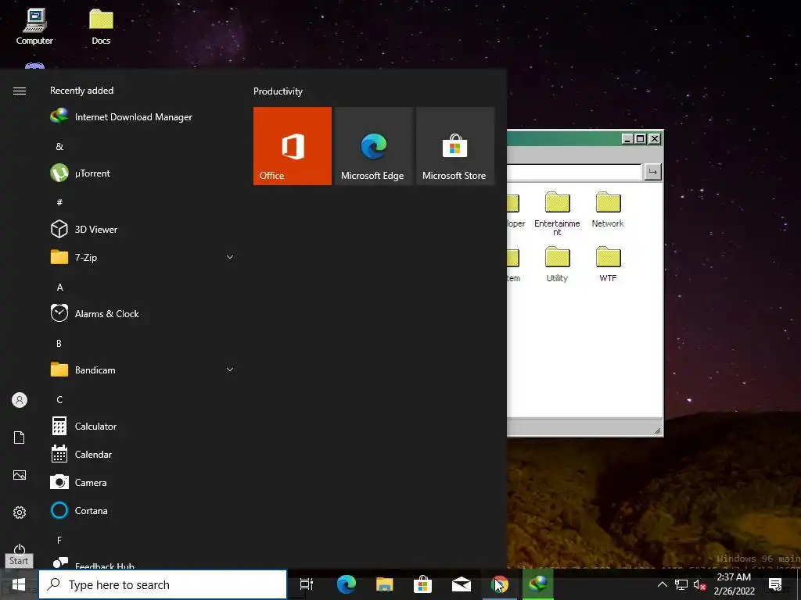The width and height of the screenshot is (801, 600).
Task: Launch Cortana from the app list
Action: coord(142,510)
